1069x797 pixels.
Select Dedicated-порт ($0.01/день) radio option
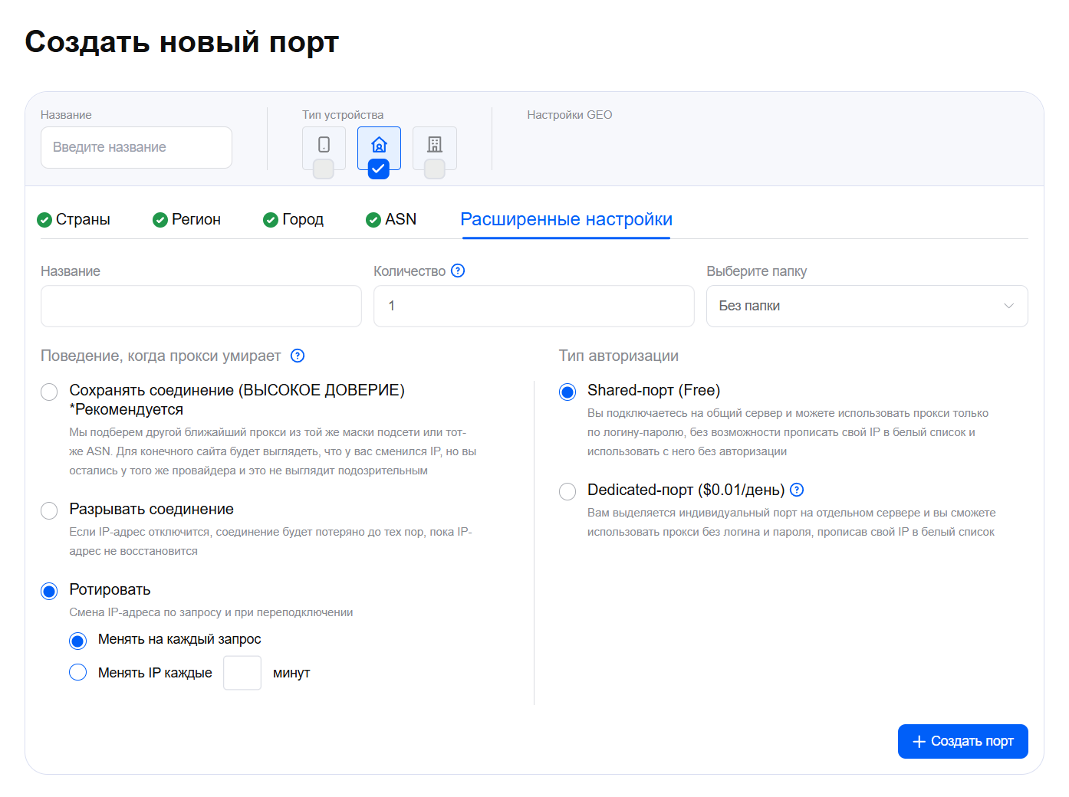(x=567, y=491)
